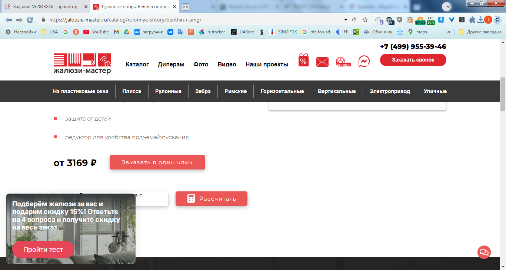Click the orange profile avatar icon
Screen dimensions: 506x270
click(488, 20)
